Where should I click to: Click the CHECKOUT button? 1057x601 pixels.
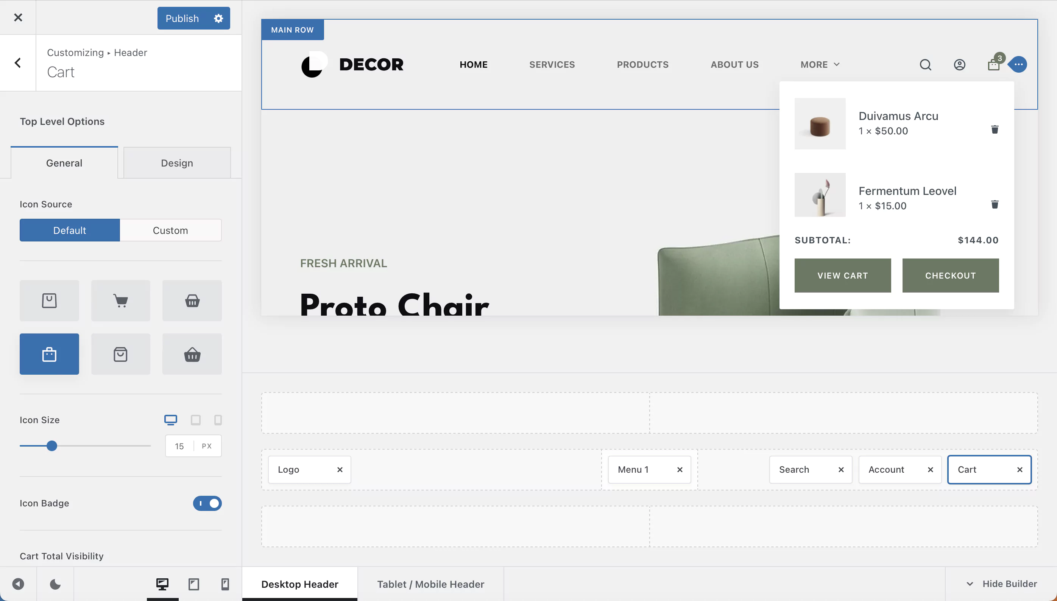click(951, 276)
